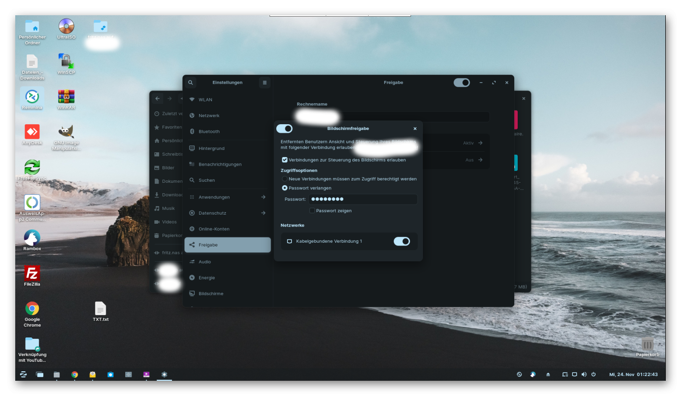Open Videos in file manager sidebar
This screenshot has width=681, height=396.
167,222
